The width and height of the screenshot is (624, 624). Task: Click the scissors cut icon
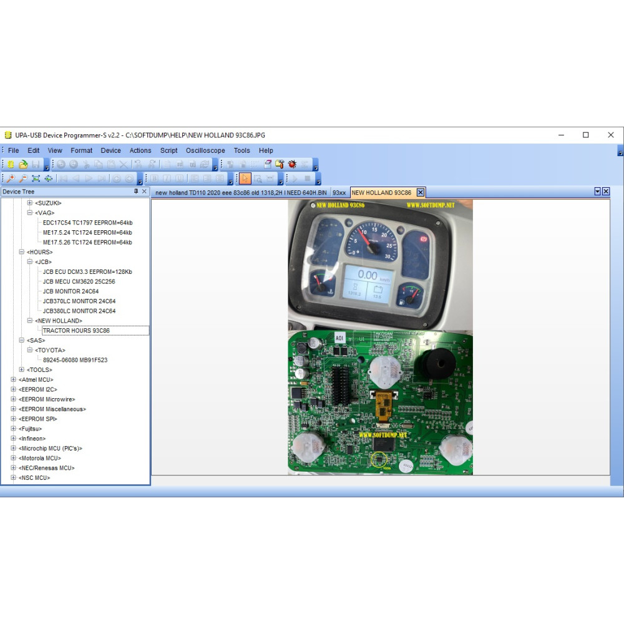pyautogui.click(x=86, y=164)
